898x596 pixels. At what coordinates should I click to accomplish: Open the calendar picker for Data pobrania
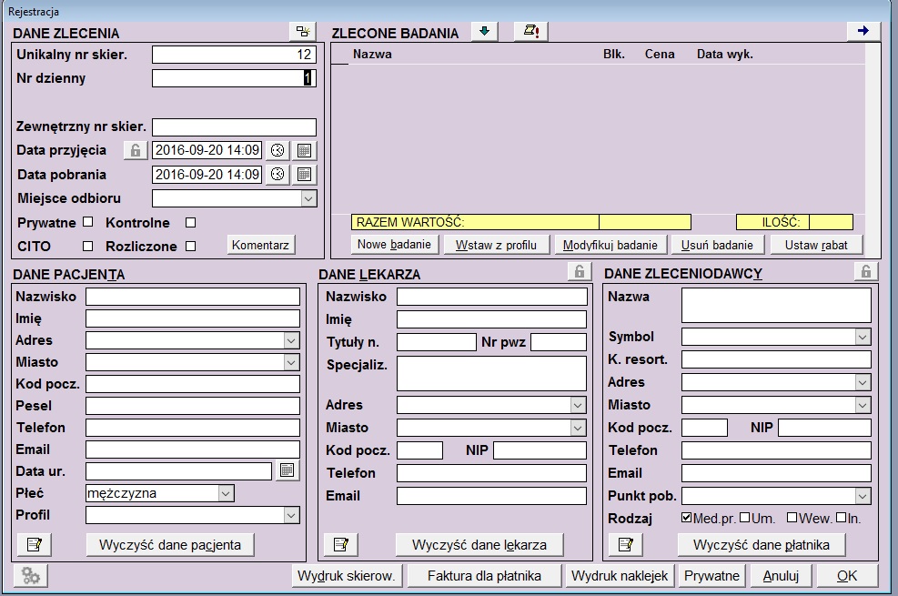coord(306,175)
